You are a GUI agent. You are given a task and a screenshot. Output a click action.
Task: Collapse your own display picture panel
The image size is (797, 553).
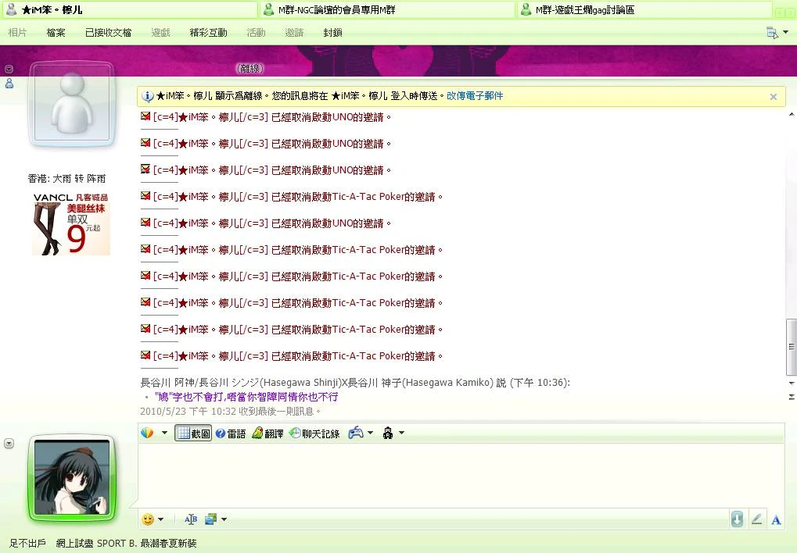click(9, 444)
